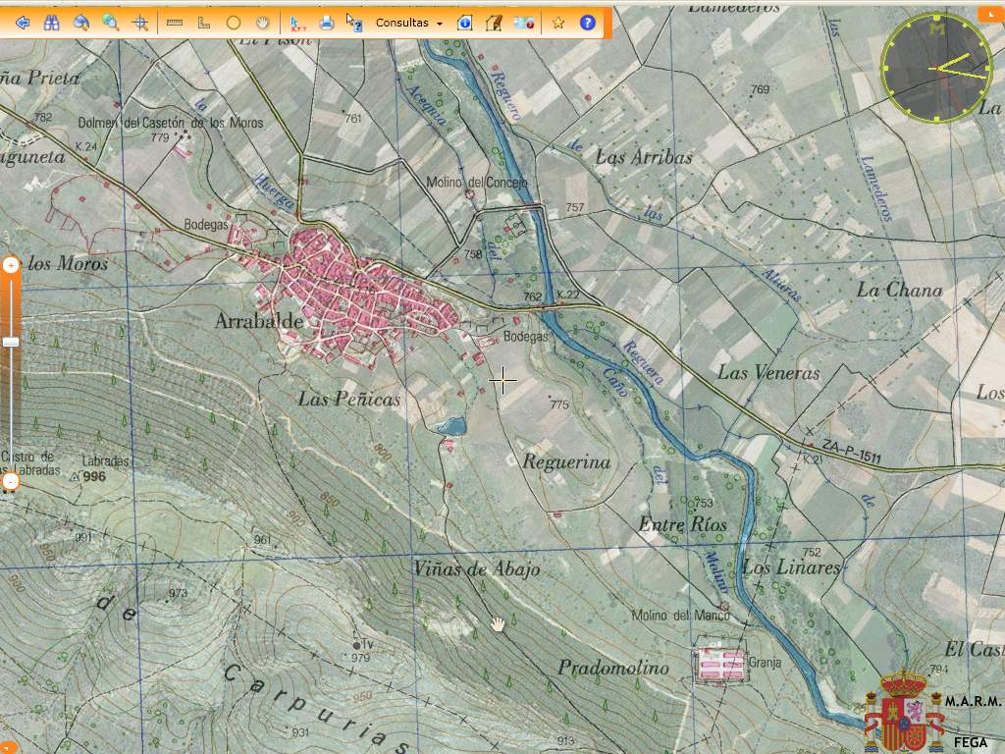Open the favorites star icon

(x=558, y=23)
